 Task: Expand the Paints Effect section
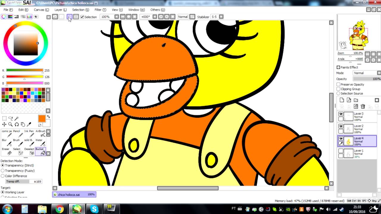[x=338, y=67]
